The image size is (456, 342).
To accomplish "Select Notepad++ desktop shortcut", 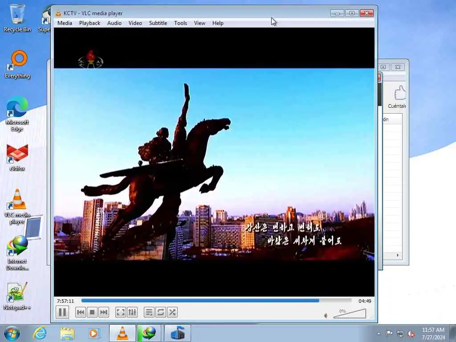I will click(x=17, y=296).
